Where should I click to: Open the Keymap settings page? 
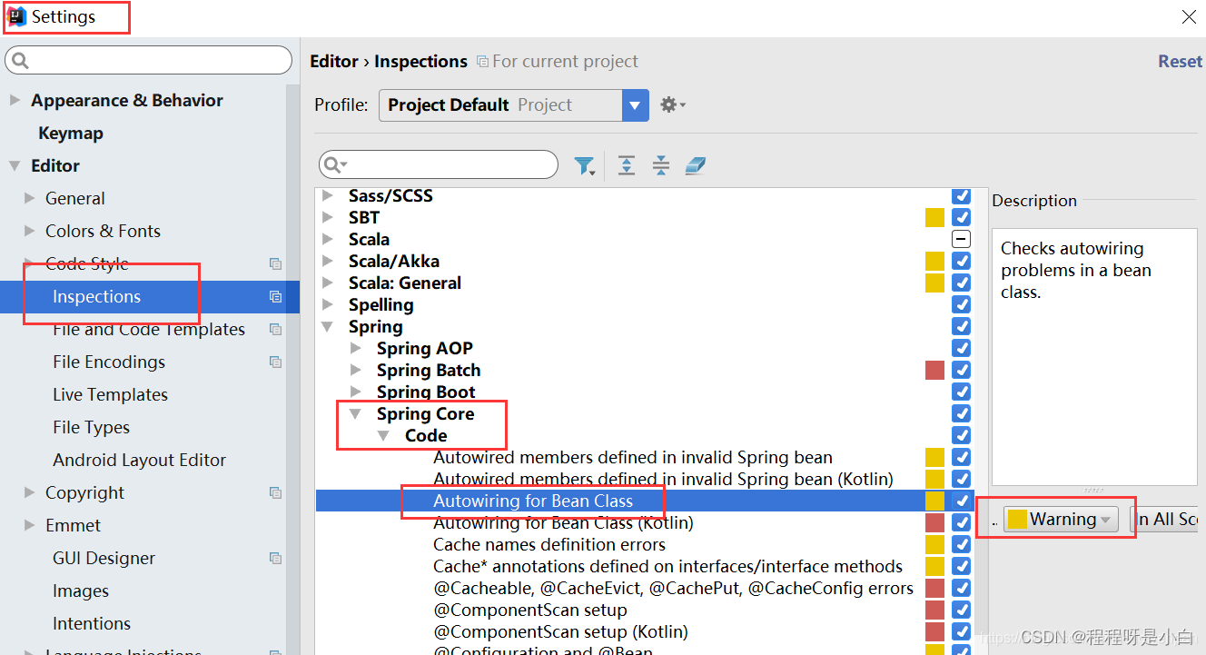[x=71, y=134]
